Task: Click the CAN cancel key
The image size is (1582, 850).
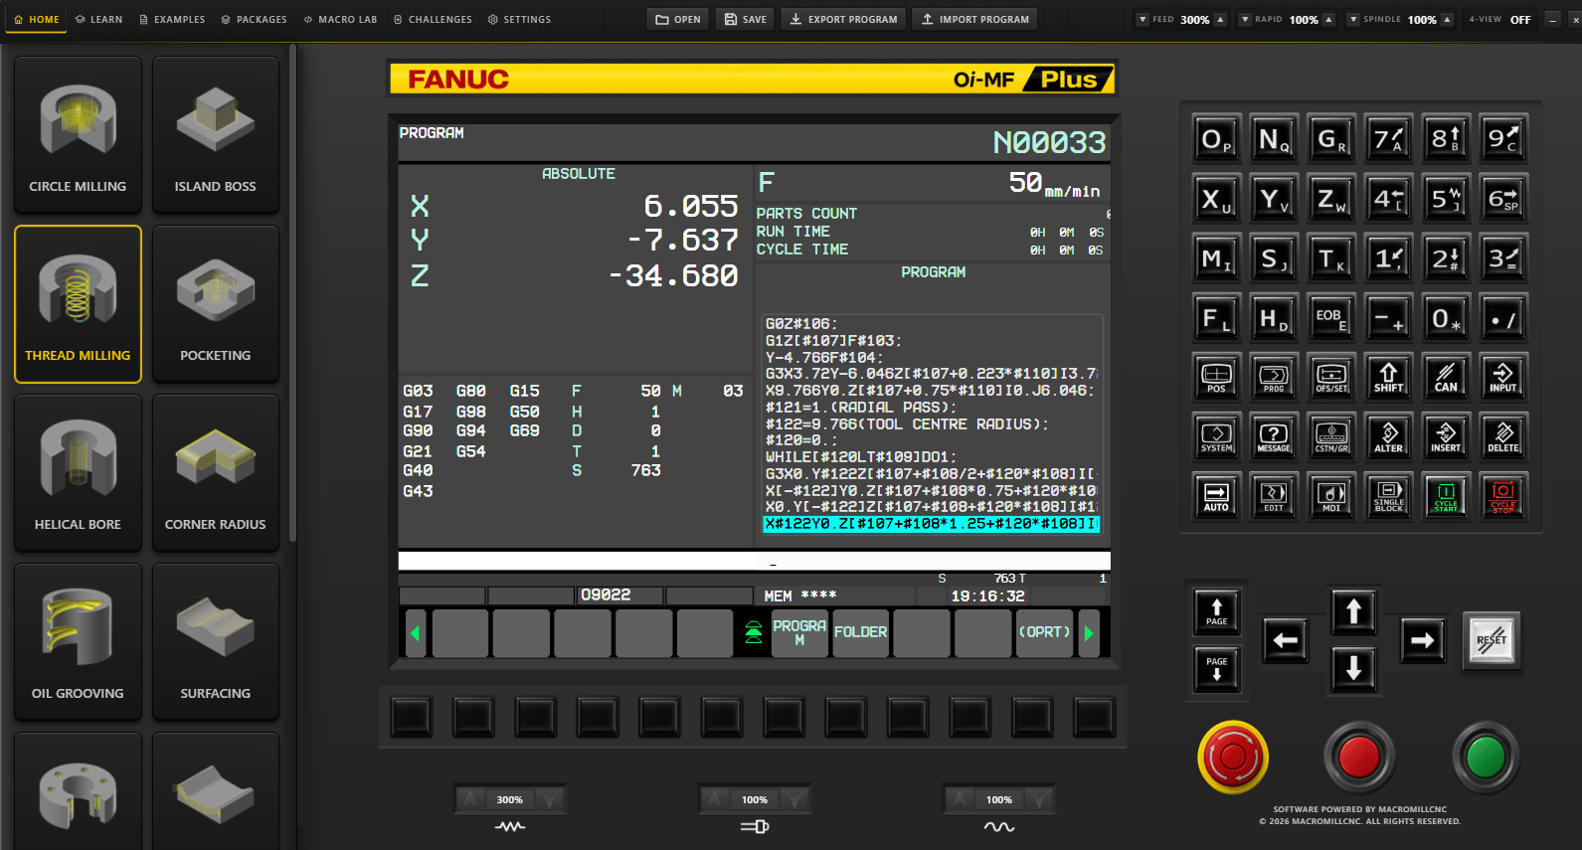Action: coord(1446,377)
